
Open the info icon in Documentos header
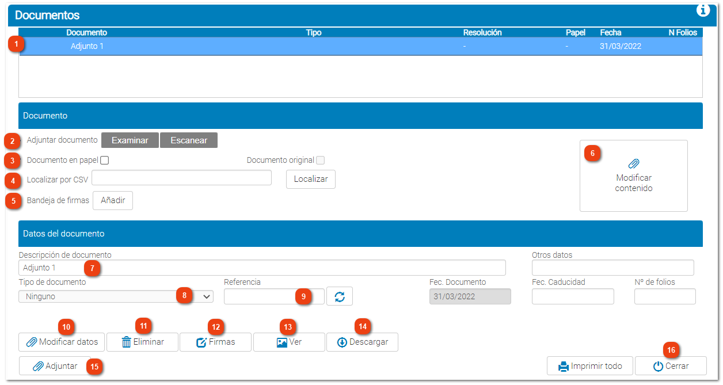703,10
